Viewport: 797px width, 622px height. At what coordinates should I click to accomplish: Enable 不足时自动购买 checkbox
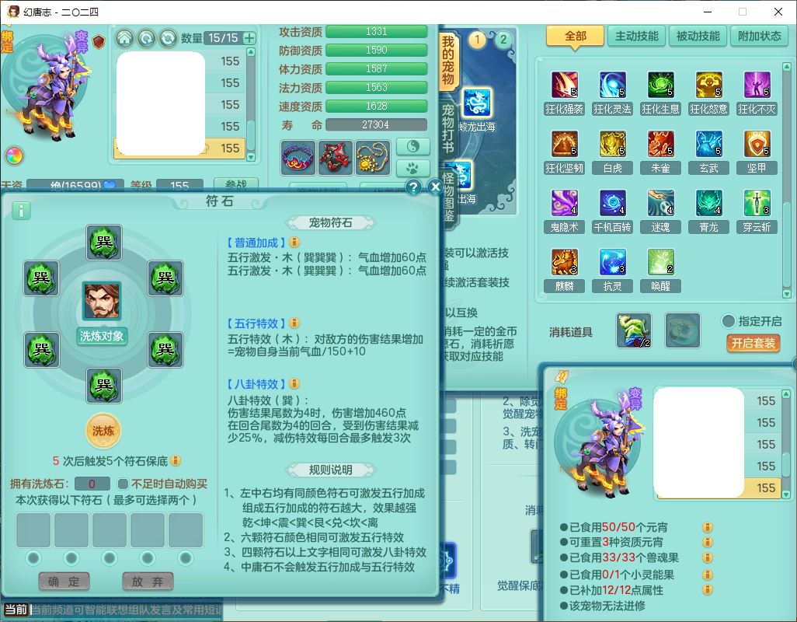(123, 484)
